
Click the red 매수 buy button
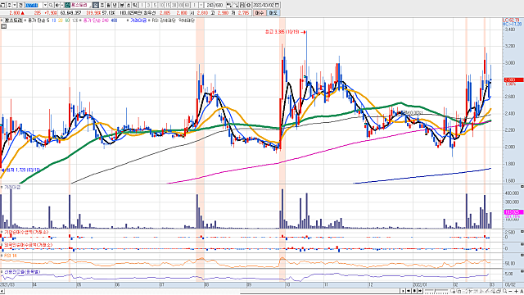[x=259, y=13]
